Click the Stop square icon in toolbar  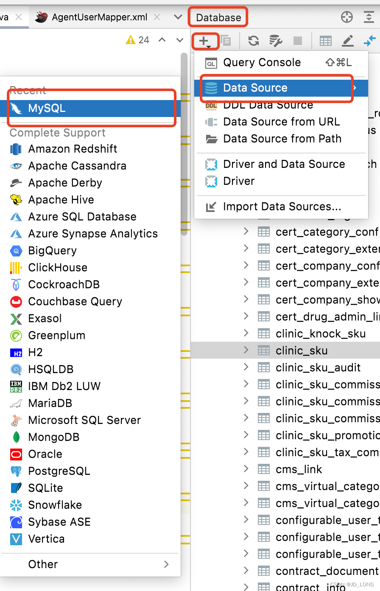298,41
